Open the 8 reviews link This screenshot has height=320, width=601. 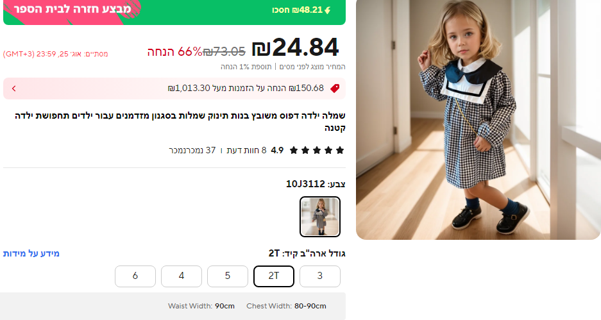click(x=245, y=150)
